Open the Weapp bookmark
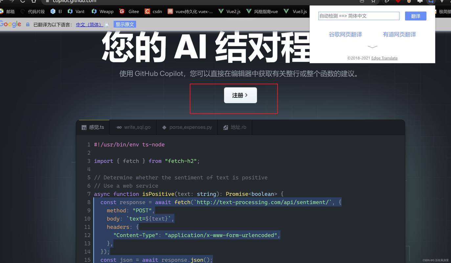 point(102,12)
